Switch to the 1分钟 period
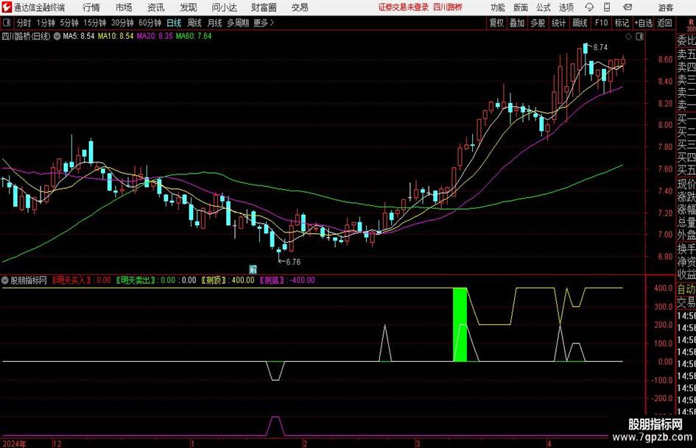 pos(45,23)
